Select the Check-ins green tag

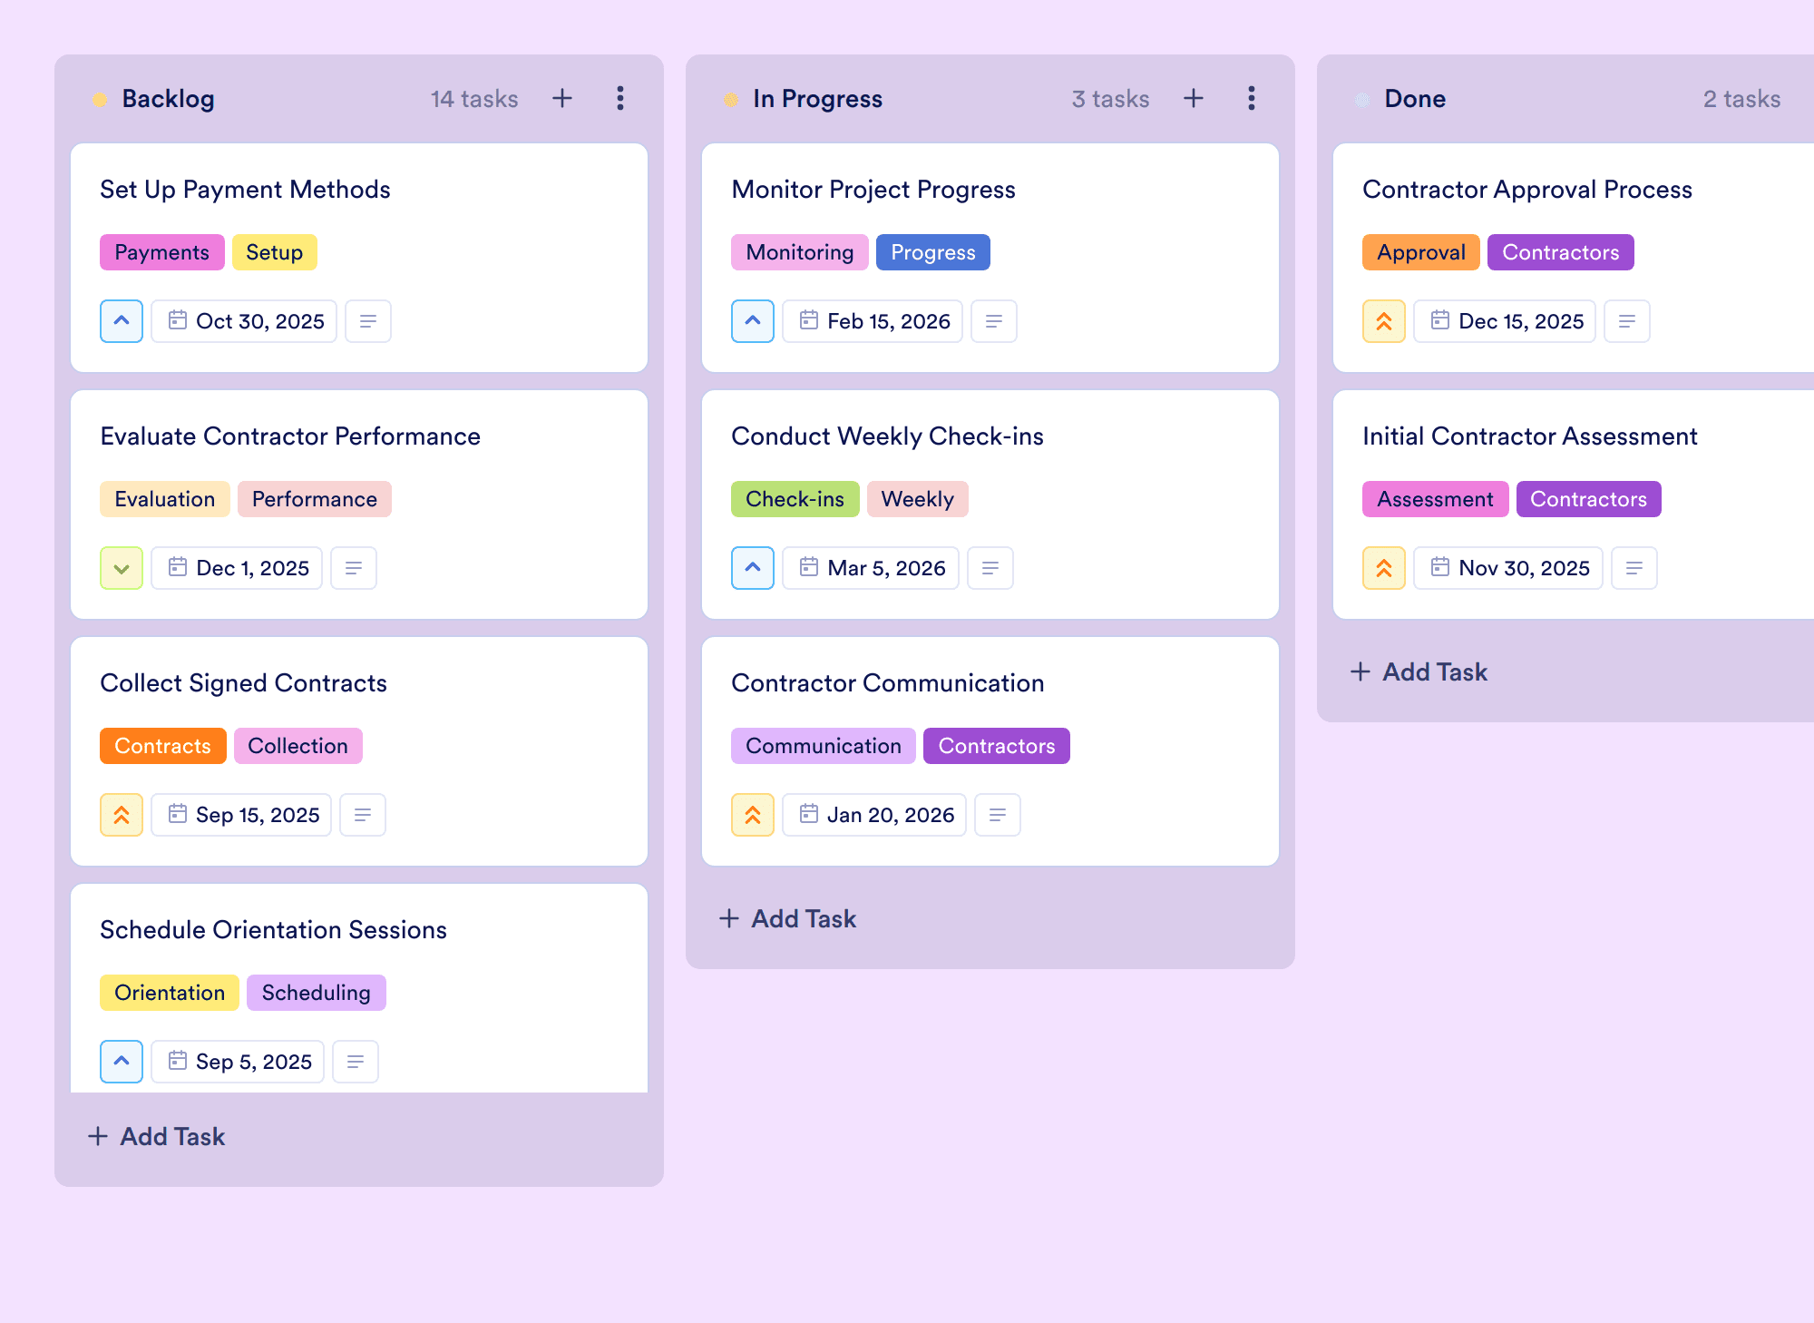(795, 499)
